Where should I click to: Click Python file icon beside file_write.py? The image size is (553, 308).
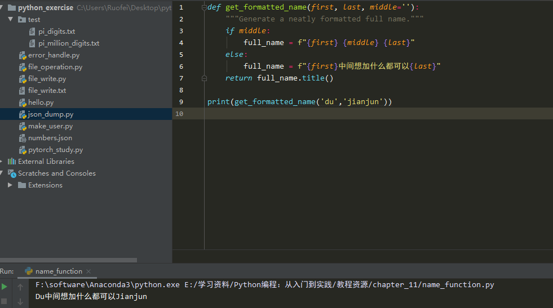[23, 79]
